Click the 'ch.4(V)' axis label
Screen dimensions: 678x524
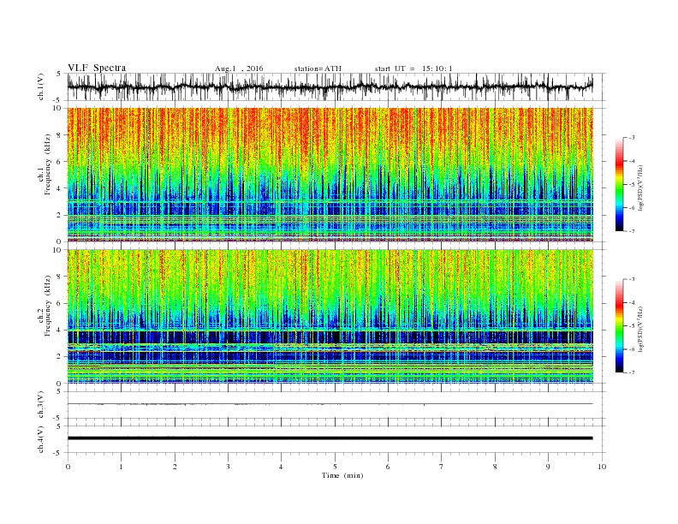[x=41, y=439]
